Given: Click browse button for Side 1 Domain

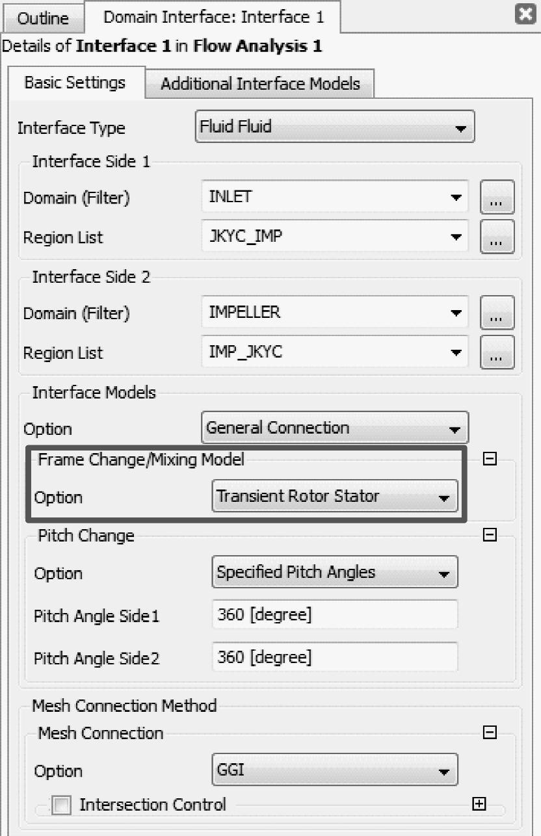Looking at the screenshot, I should (497, 198).
